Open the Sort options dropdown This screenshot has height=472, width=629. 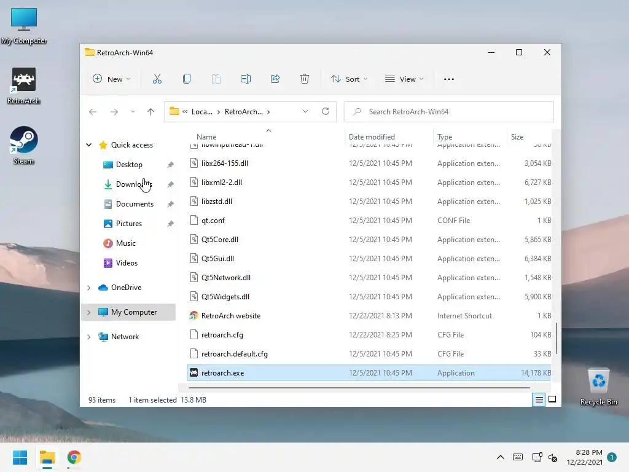(349, 79)
